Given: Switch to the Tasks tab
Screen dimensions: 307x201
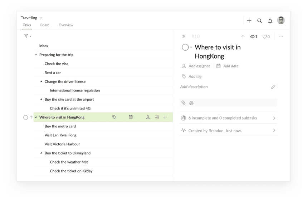Looking at the screenshot, I should pyautogui.click(x=27, y=25).
